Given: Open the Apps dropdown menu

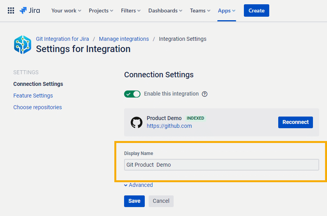Looking at the screenshot, I should (227, 10).
